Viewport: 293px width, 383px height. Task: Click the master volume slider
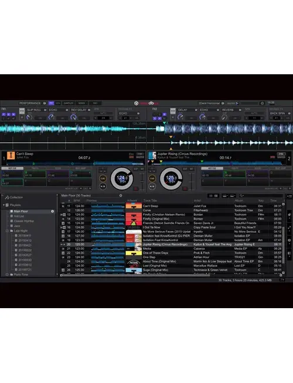tap(249, 103)
